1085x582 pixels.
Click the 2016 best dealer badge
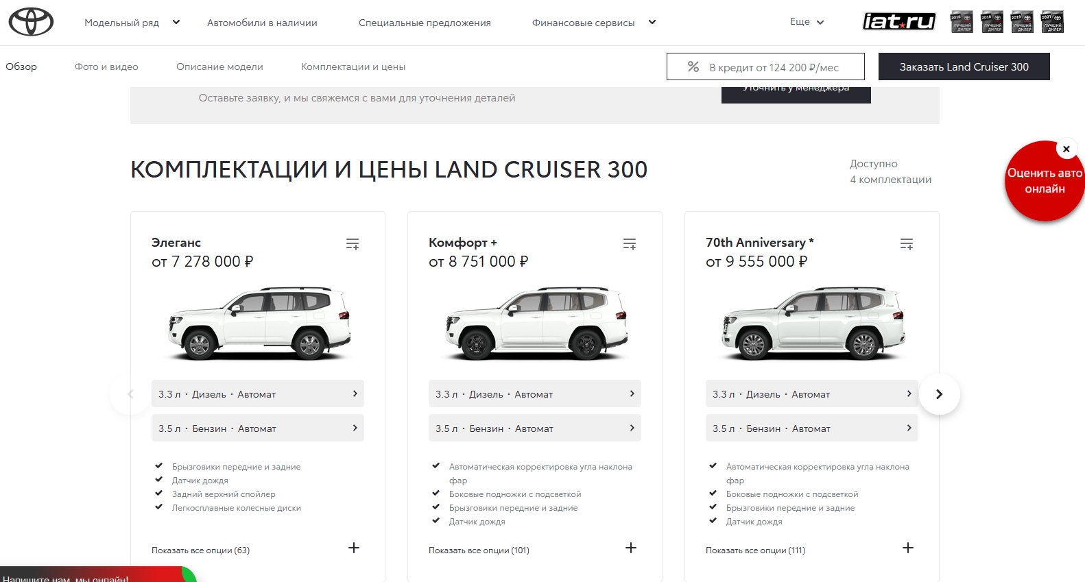coord(962,22)
